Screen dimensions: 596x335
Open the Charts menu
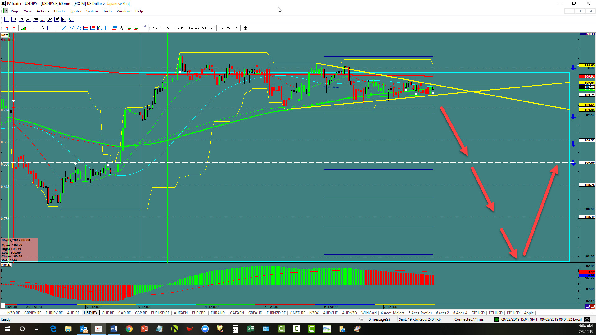pos(59,11)
